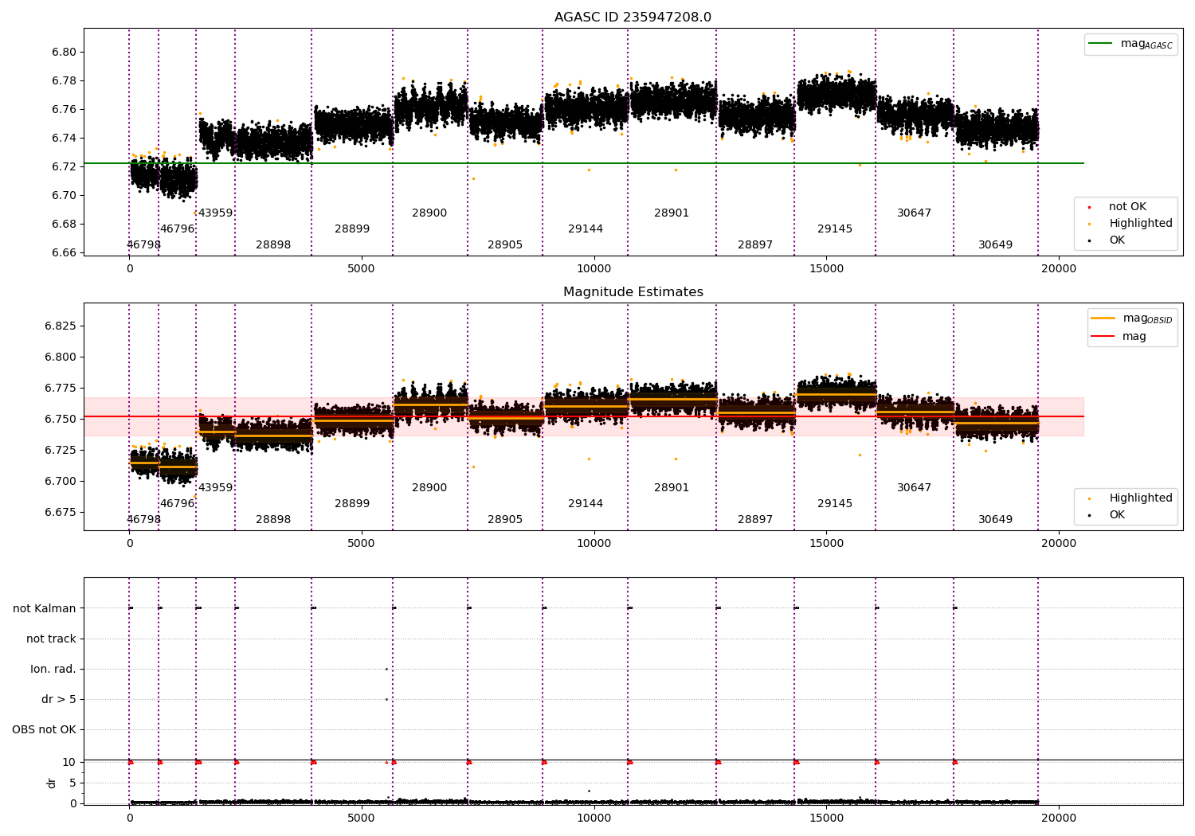Click the 10000 x-tick of the bottom plot
The width and height of the screenshot is (1195, 836).
click(594, 818)
